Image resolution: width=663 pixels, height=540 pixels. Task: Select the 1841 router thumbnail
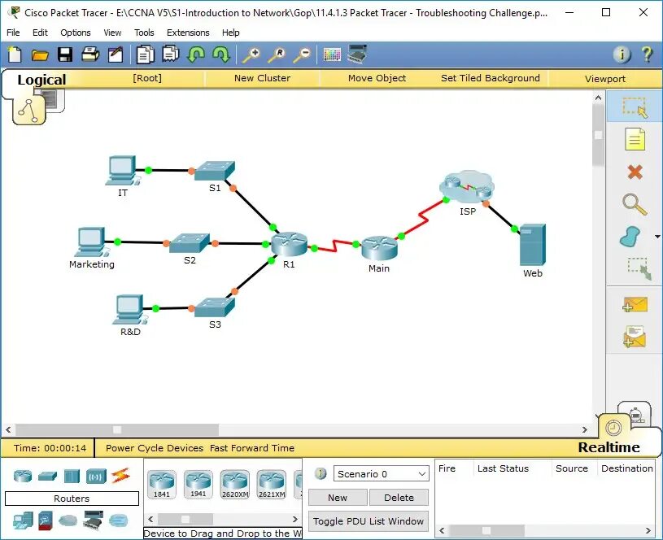[161, 483]
